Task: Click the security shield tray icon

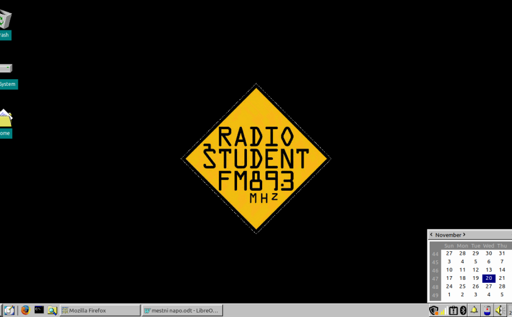Action: pos(433,310)
